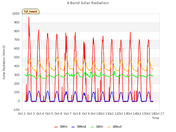Click the Solar Radiation (W/m2) axis label
Screen dimensions: 176x132
point(4,62)
